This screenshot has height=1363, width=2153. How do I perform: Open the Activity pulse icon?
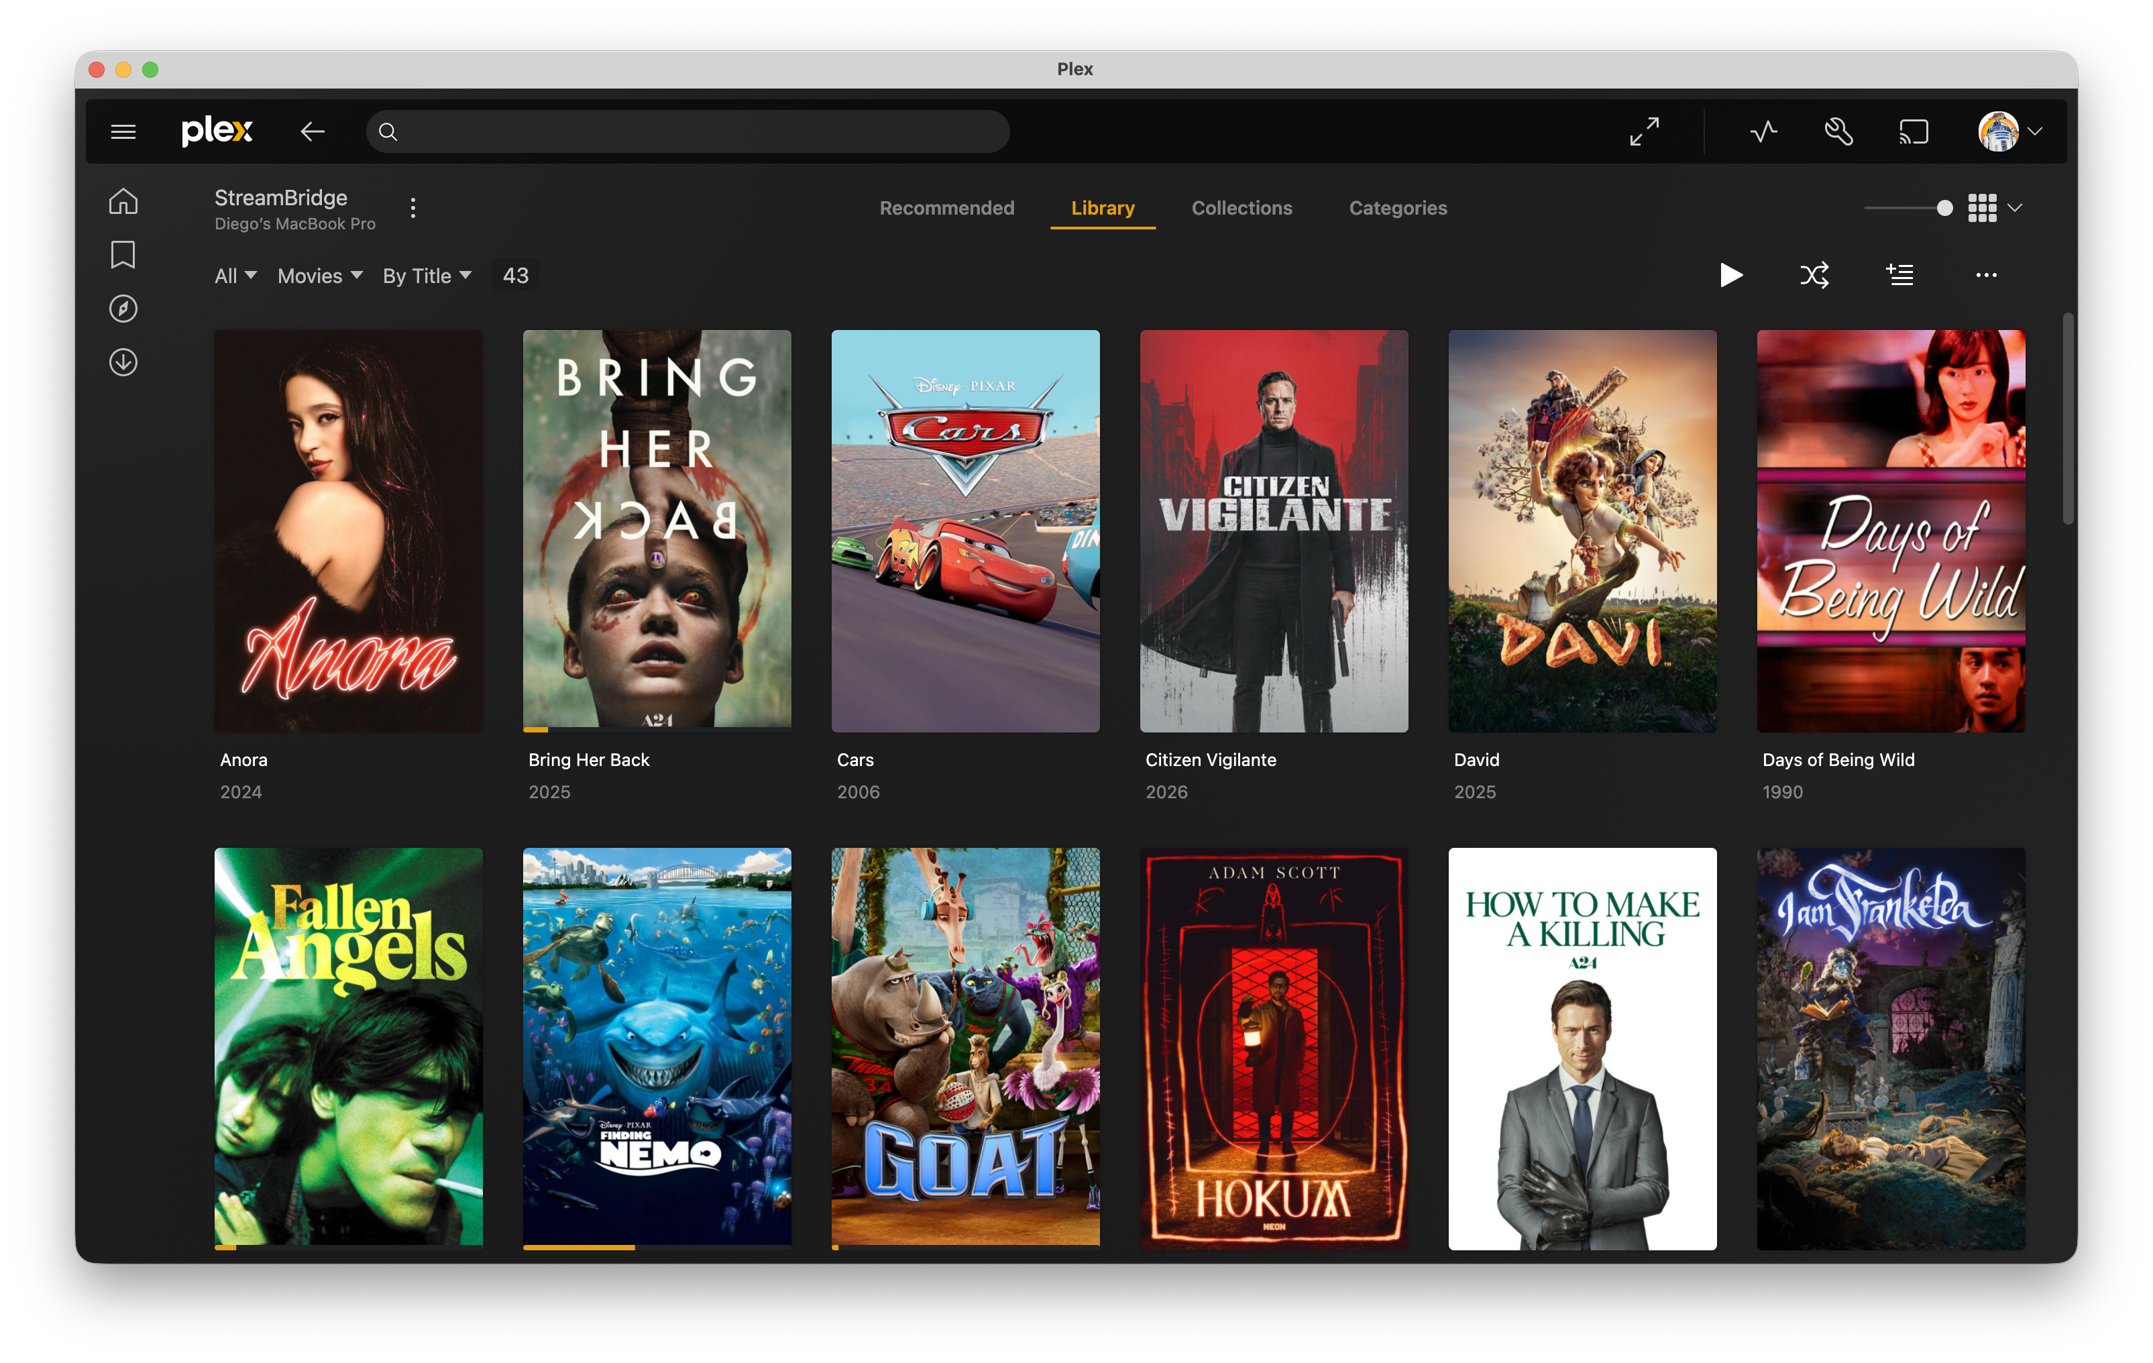[x=1763, y=131]
